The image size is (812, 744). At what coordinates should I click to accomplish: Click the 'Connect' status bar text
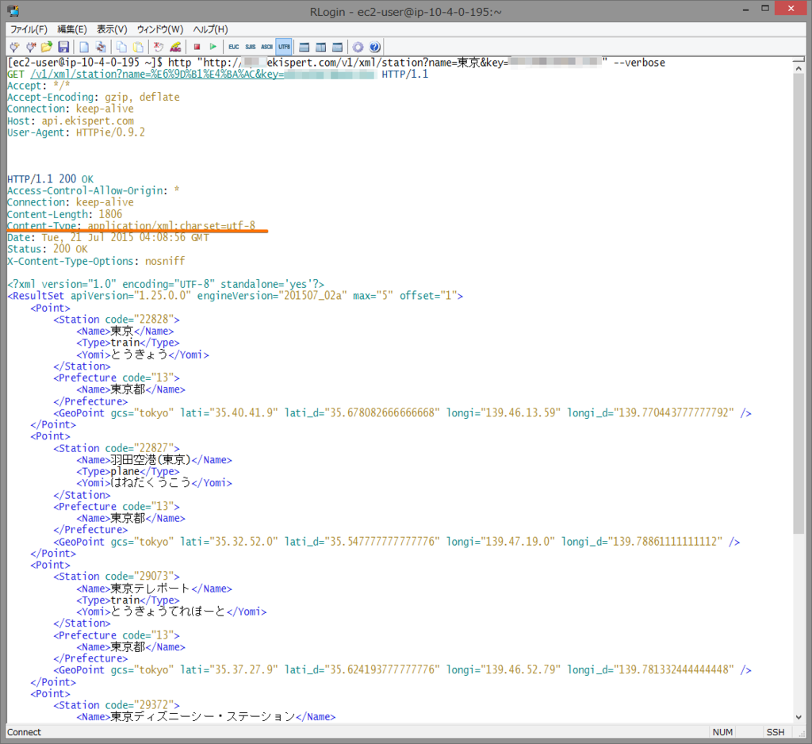coord(24,732)
